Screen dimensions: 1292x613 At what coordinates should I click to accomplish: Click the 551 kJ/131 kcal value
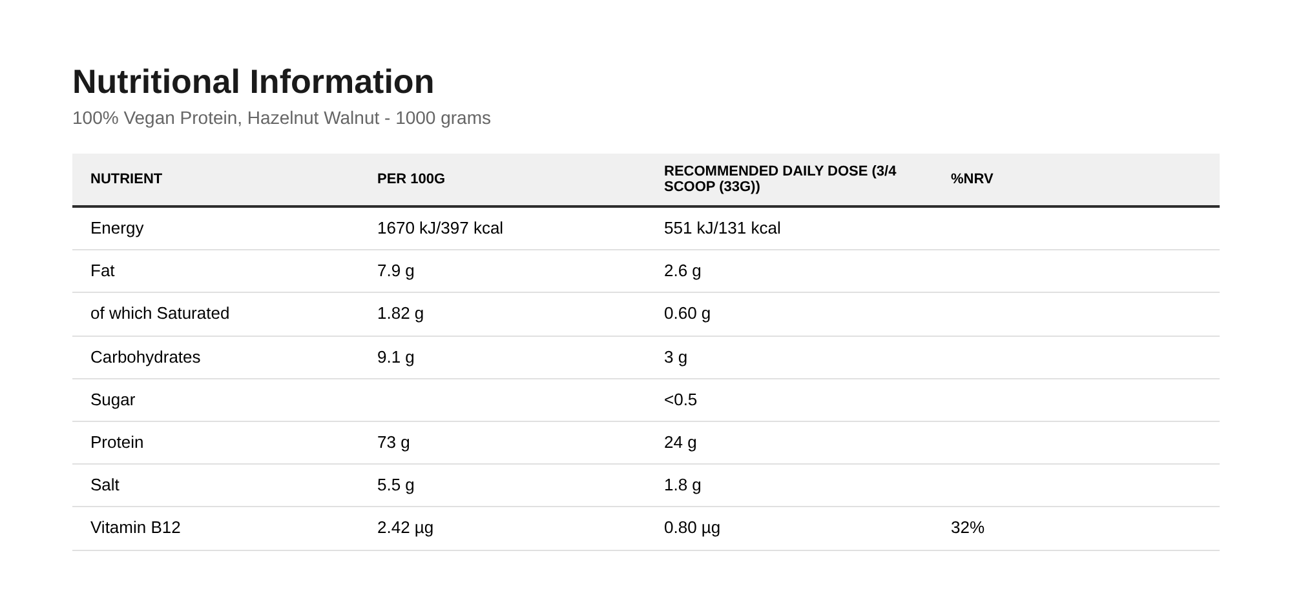click(x=722, y=228)
